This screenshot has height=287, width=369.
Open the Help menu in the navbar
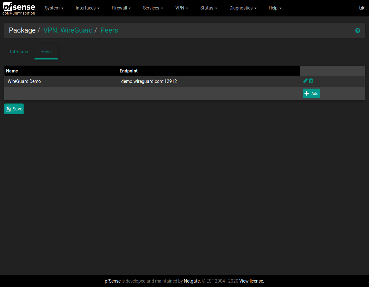tap(275, 8)
